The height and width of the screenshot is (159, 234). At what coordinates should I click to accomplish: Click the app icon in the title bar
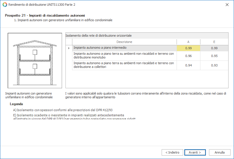[5, 5]
